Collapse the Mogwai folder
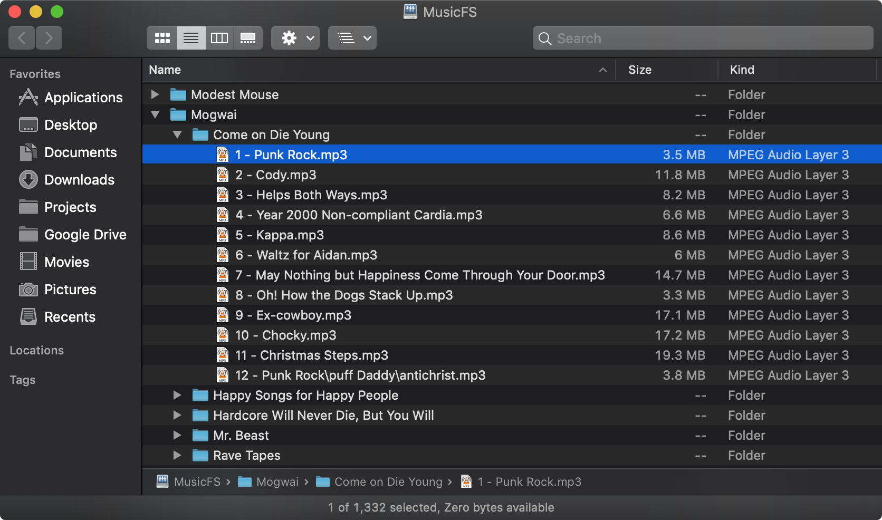The height and width of the screenshot is (520, 882). pyautogui.click(x=155, y=114)
